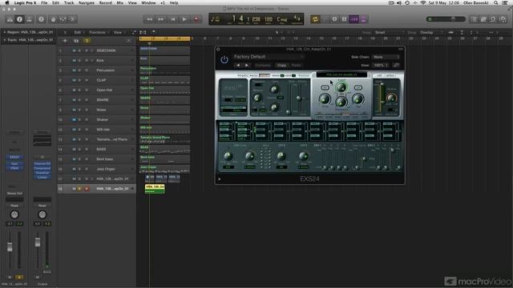513x288 pixels.
Task: Open the Apple menu
Action: click(x=7, y=2)
